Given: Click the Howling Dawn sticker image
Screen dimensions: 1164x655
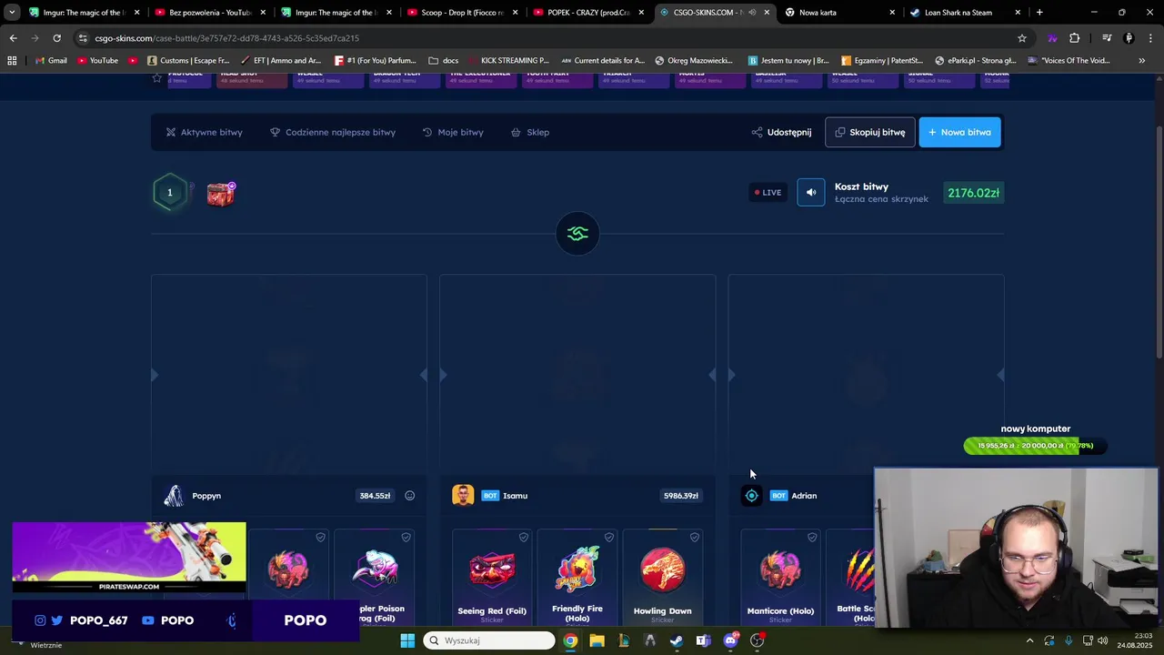Looking at the screenshot, I should point(663,569).
